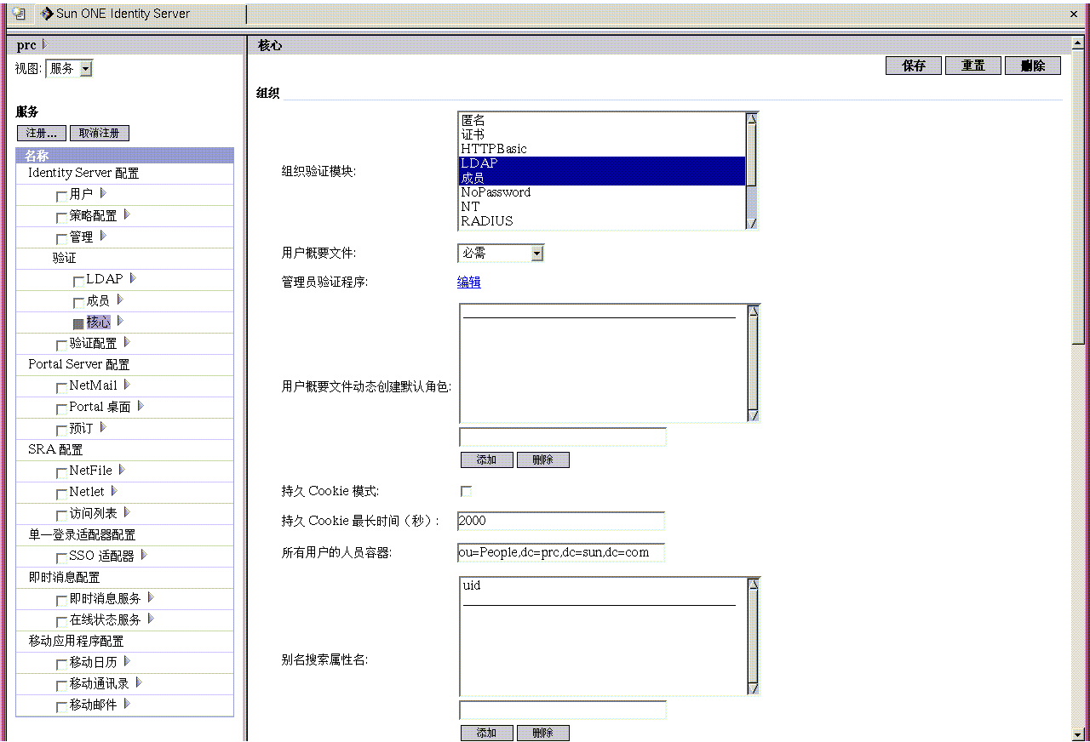Open properties arrow next to 核心

(120, 321)
